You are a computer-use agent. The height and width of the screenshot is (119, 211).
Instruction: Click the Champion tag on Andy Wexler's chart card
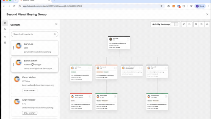(x=73, y=72)
